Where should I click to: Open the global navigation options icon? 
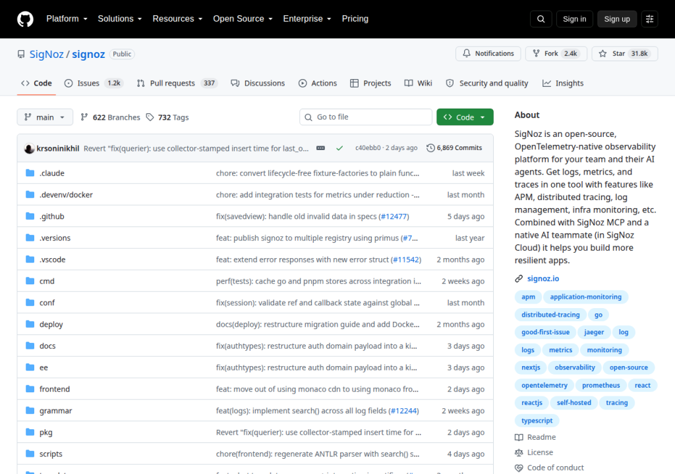[x=649, y=19]
